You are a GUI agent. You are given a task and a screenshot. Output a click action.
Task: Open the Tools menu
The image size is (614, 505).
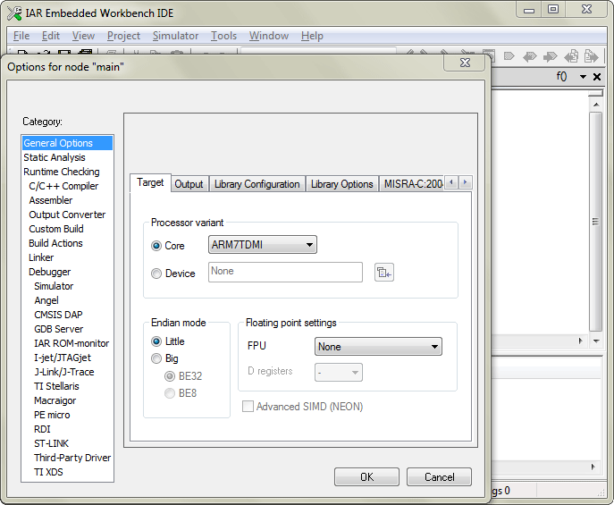(223, 36)
